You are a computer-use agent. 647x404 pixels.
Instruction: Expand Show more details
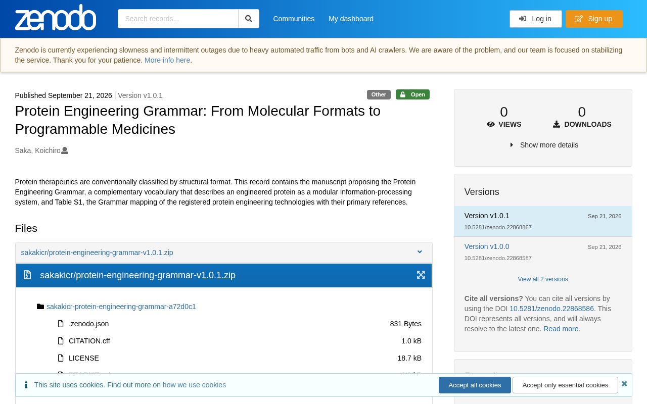544,145
